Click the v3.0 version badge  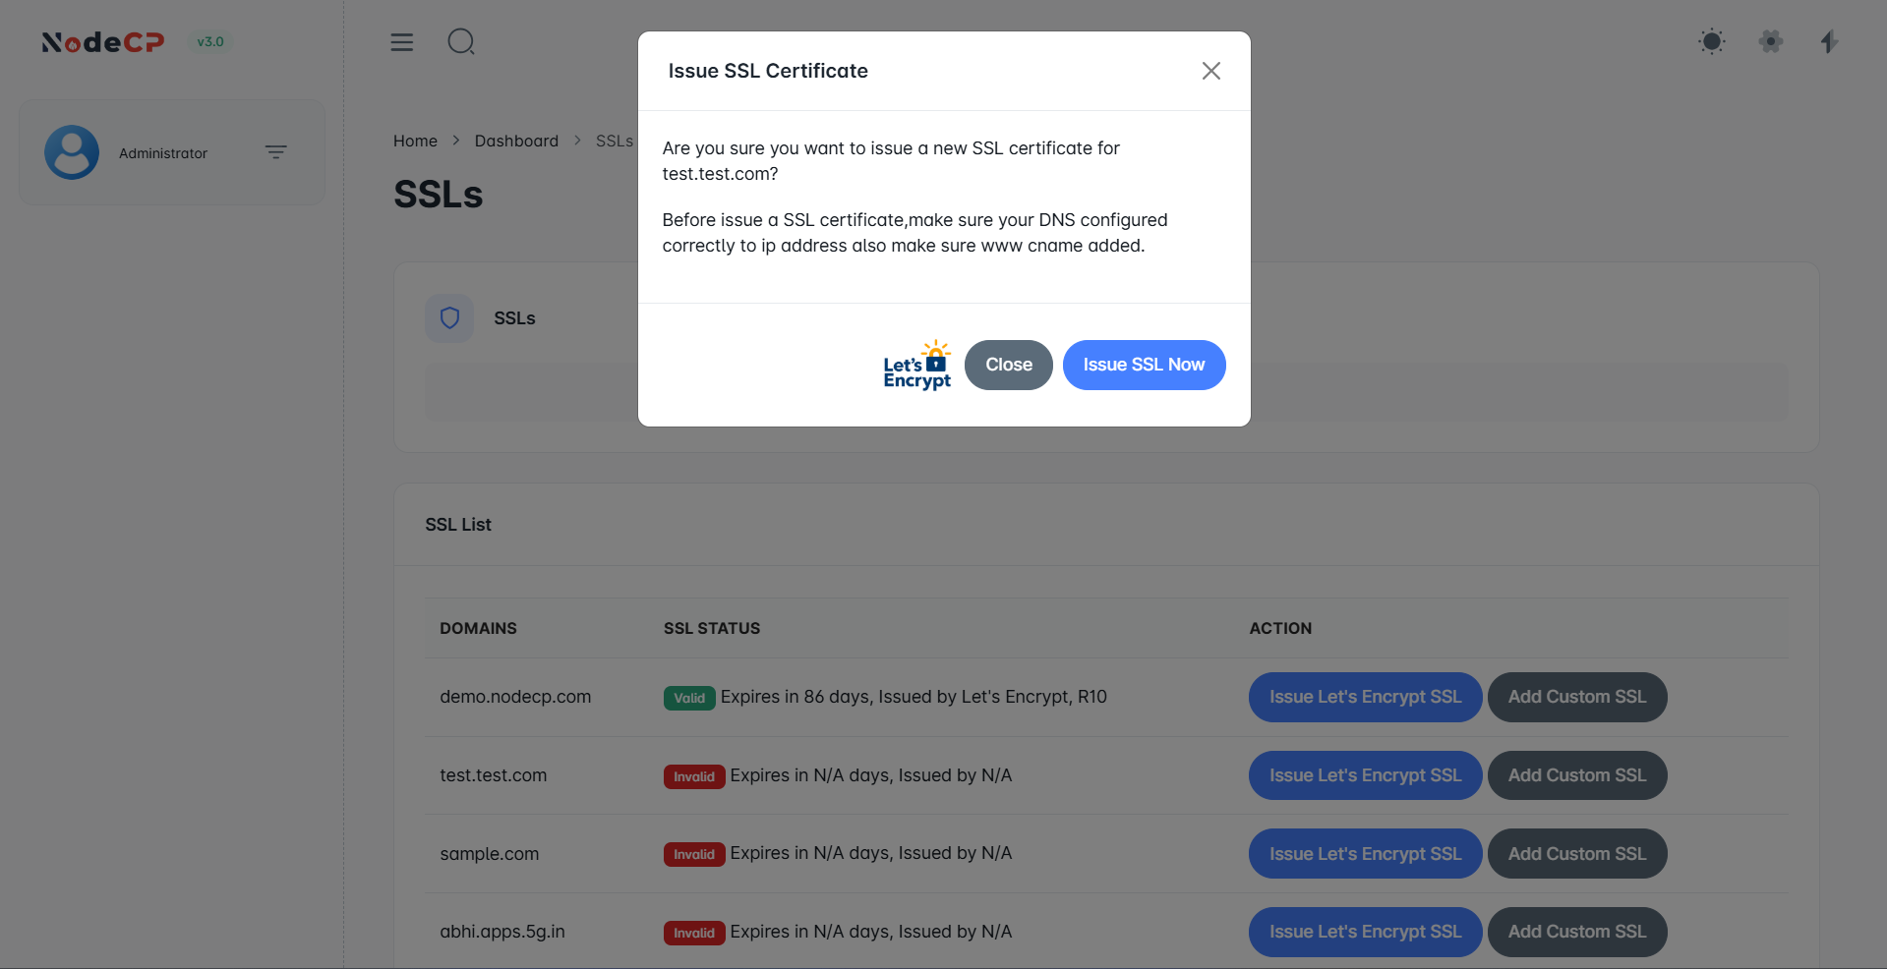pyautogui.click(x=210, y=42)
